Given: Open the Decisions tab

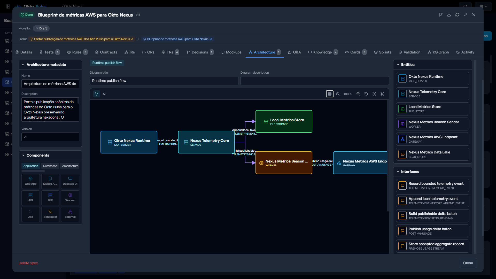Looking at the screenshot, I should pos(200,52).
